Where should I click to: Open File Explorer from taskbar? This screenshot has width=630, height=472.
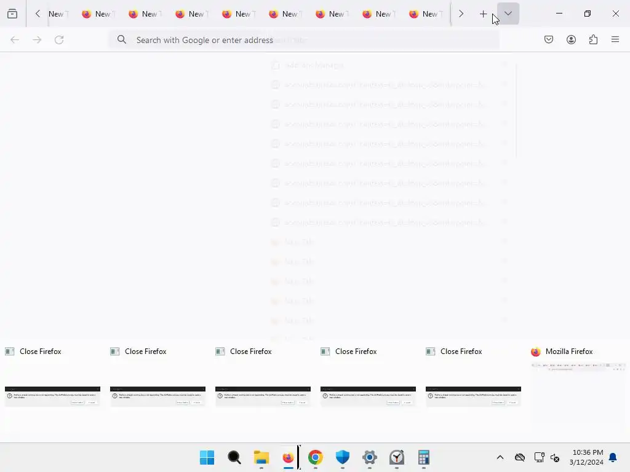(261, 457)
